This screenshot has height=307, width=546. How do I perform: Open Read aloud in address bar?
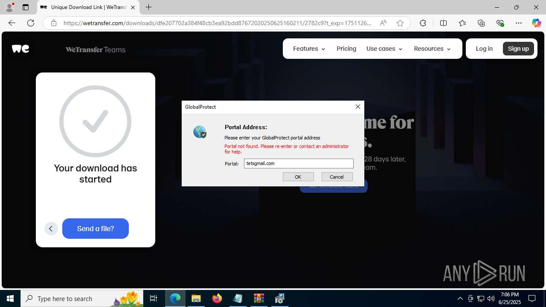pyautogui.click(x=383, y=23)
